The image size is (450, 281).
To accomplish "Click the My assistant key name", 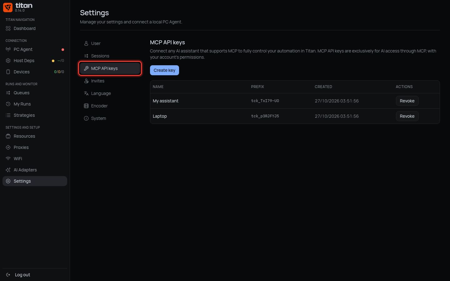I will point(166,101).
